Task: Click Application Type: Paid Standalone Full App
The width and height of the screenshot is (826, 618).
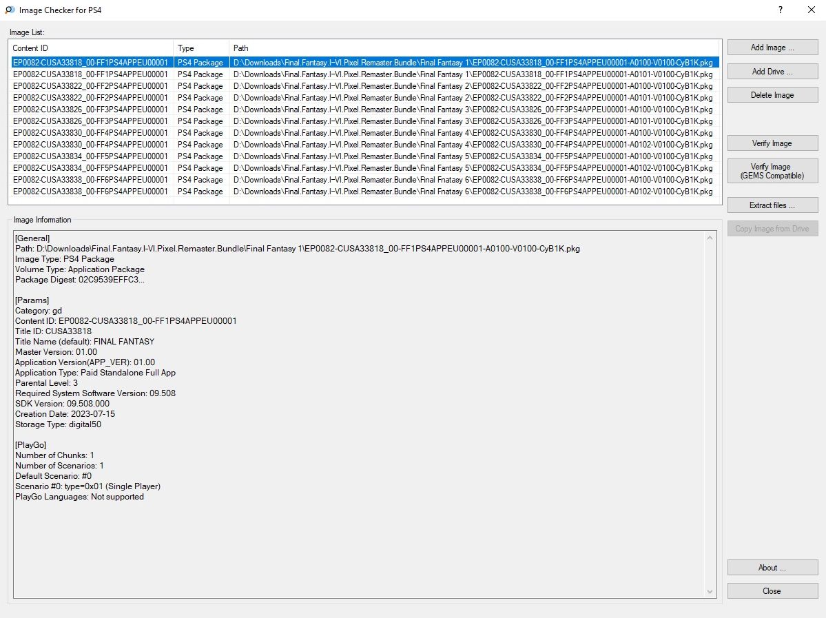Action: (x=95, y=373)
